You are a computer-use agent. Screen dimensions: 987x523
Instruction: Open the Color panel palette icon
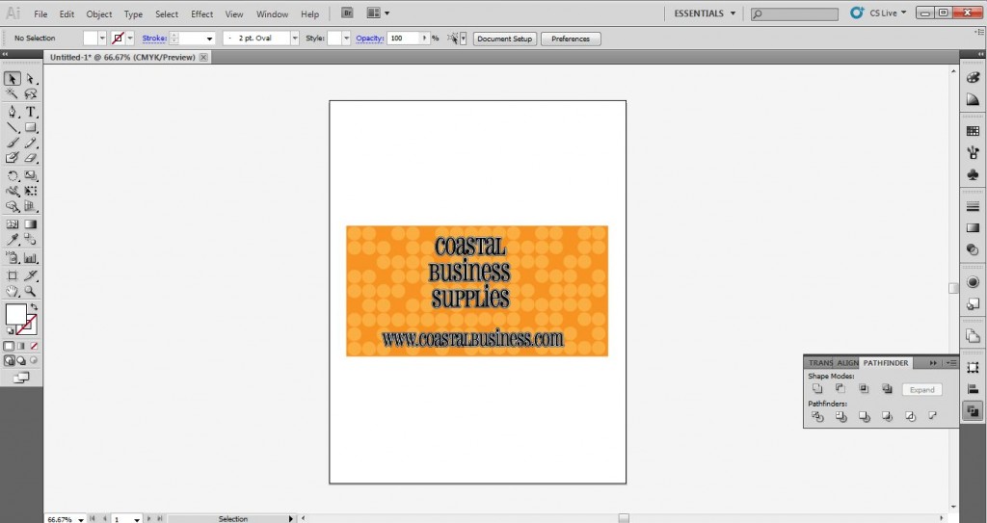click(973, 77)
